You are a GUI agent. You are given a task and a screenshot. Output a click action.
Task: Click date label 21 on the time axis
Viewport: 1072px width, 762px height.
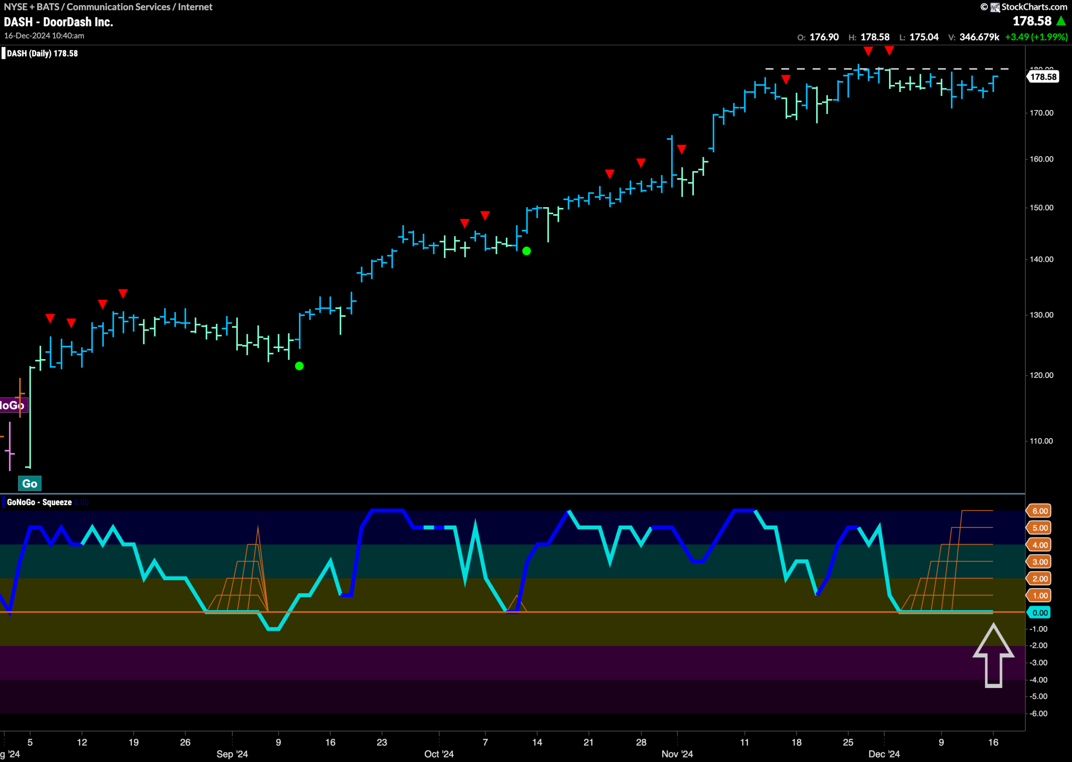[588, 742]
